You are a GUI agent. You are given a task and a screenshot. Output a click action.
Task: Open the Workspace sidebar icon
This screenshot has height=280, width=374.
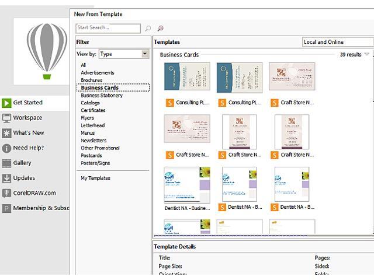pyautogui.click(x=6, y=118)
